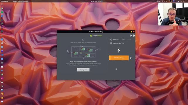Open the system power menu in top bar

pos(184,1)
